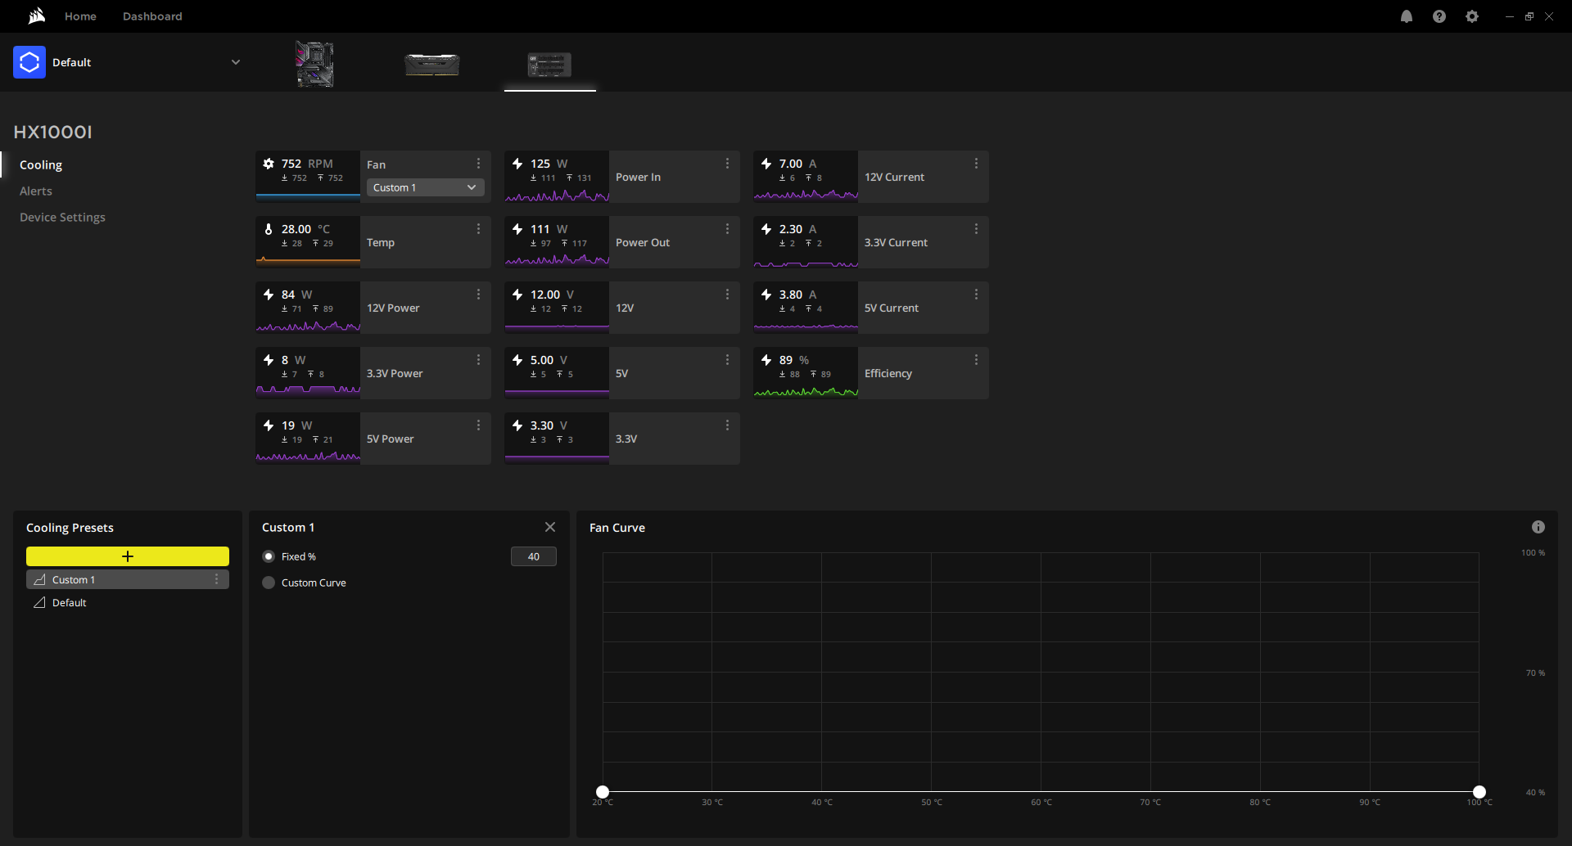The width and height of the screenshot is (1572, 846).
Task: Select the Fixed % radio button
Action: 269,556
